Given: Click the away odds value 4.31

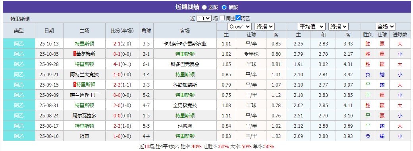Looking at the screenshot, I should pos(348,64).
